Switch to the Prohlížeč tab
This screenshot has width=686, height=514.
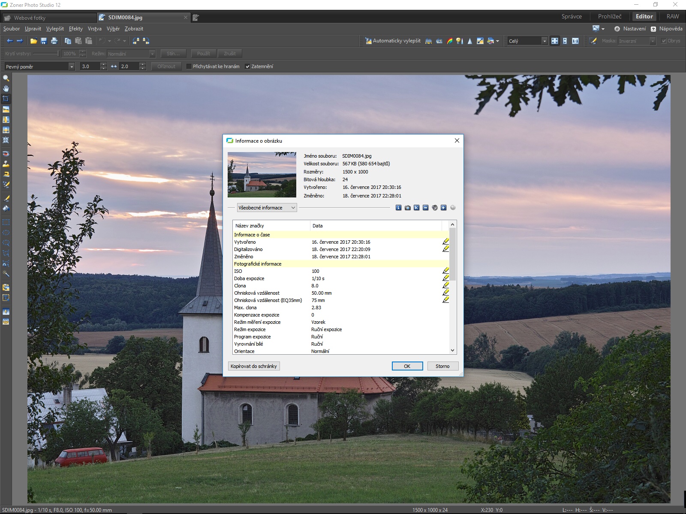[609, 16]
